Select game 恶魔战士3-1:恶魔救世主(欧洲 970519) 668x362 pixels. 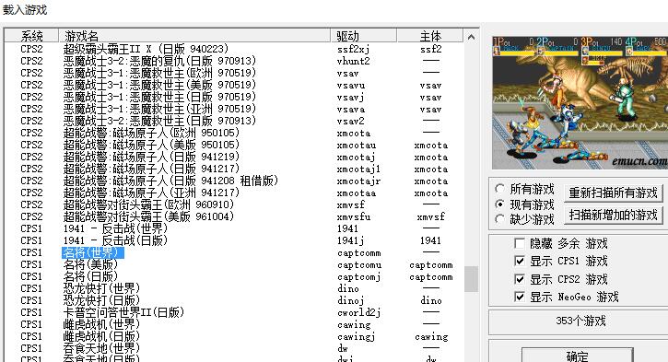(x=159, y=73)
